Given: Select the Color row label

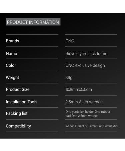Looking at the screenshot, I should (11, 65).
